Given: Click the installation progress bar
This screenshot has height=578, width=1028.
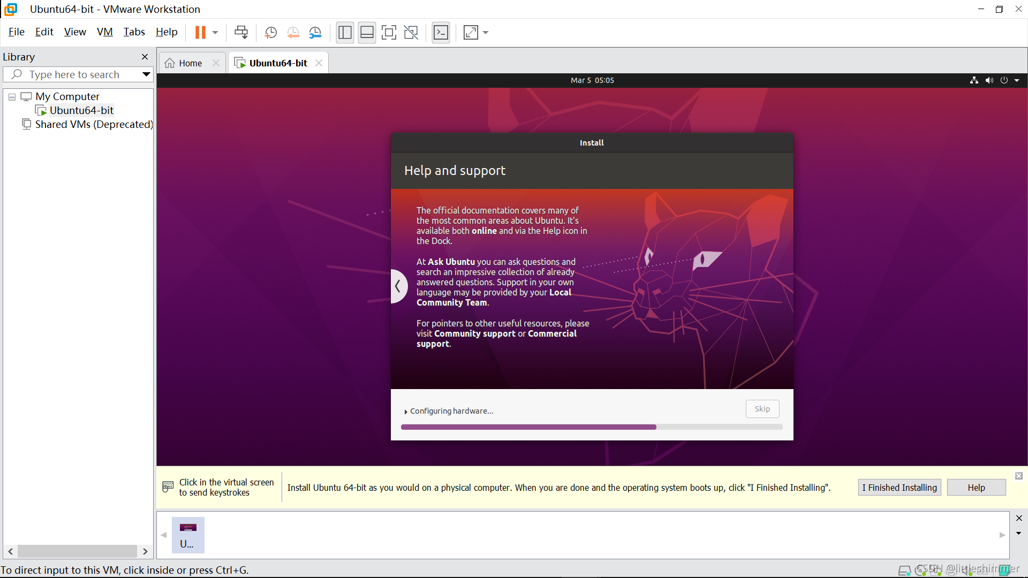Looking at the screenshot, I should point(591,427).
